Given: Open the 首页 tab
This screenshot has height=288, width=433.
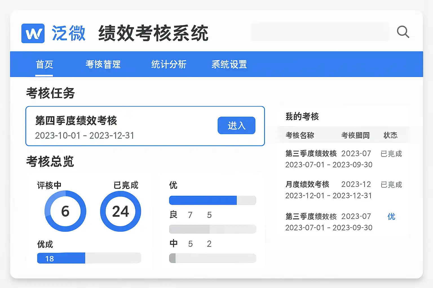Looking at the screenshot, I should tap(44, 64).
